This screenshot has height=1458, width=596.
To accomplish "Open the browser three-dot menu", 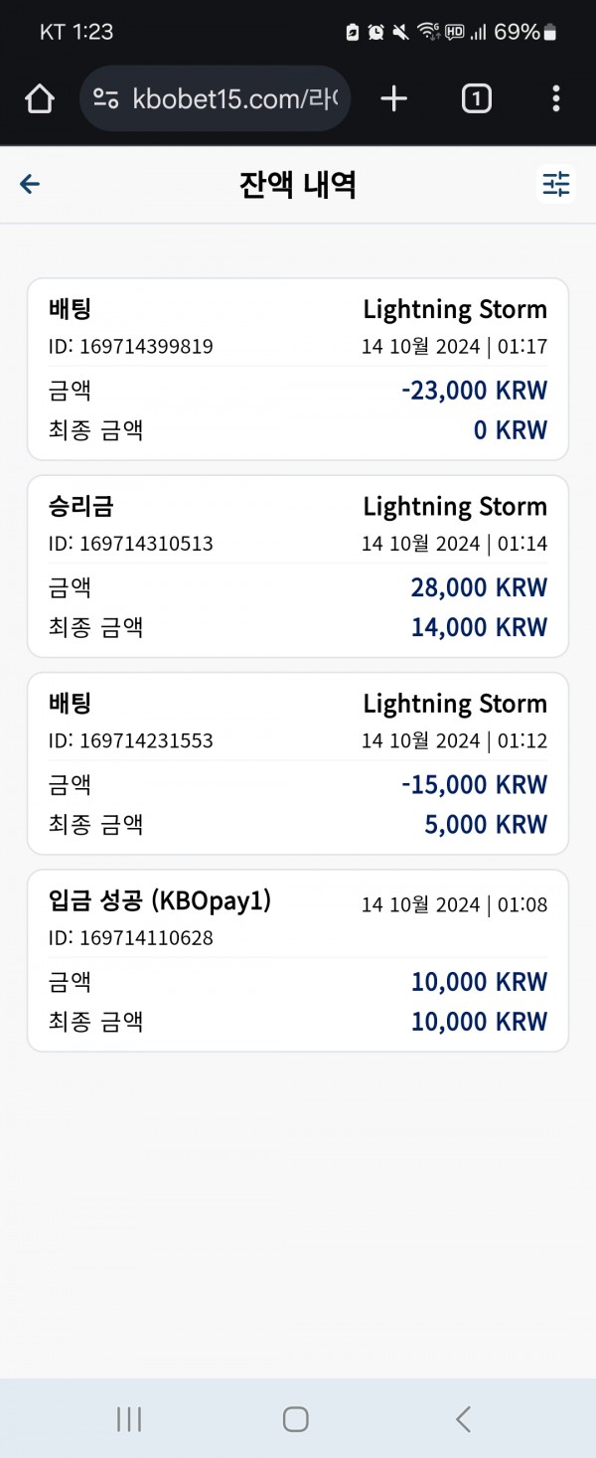I will pos(555,98).
